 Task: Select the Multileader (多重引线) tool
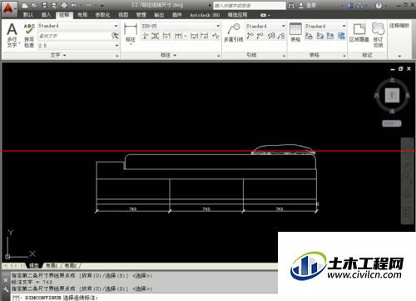(x=234, y=33)
